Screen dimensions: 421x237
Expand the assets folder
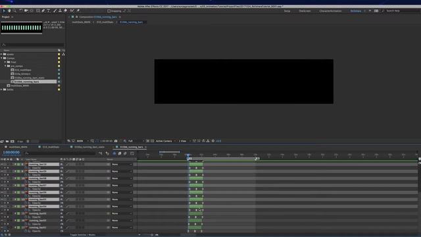pos(1,54)
